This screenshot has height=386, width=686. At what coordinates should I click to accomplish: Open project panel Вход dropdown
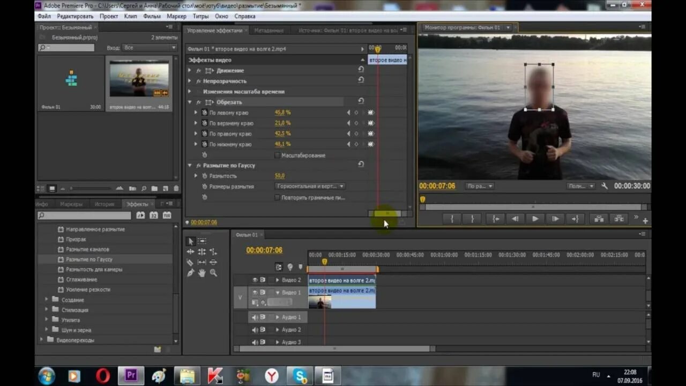(x=150, y=48)
